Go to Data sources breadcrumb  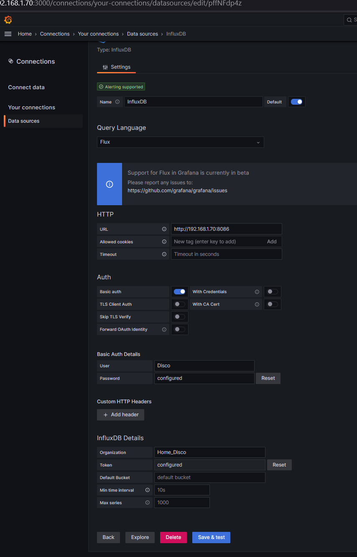coord(143,34)
